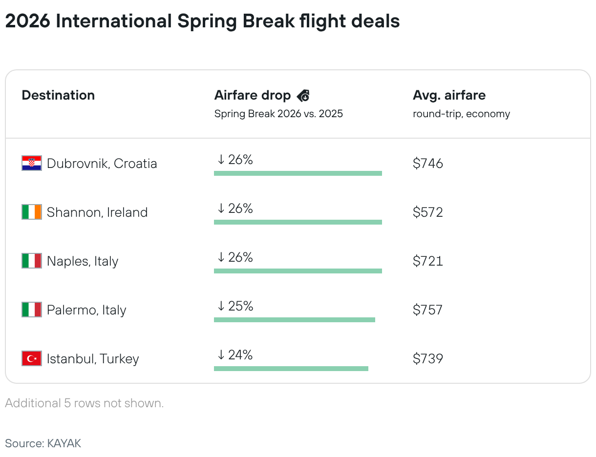
Task: Click the Ireland flag icon
Action: 32,212
